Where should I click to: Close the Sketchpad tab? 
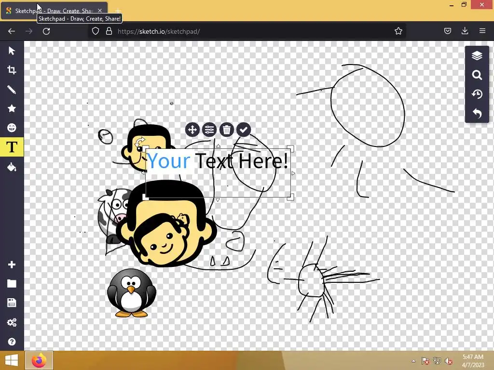(100, 11)
